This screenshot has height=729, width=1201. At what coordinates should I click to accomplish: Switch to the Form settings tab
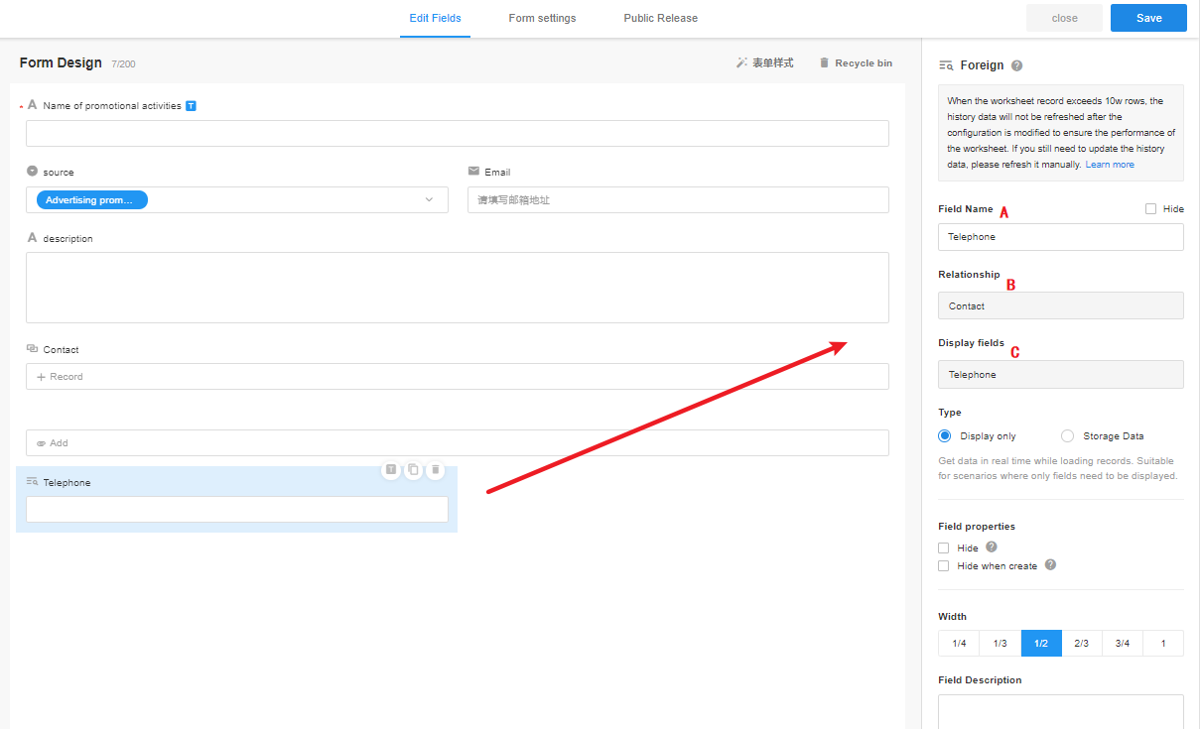[542, 18]
